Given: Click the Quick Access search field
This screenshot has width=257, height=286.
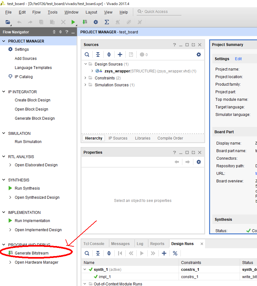Looking at the screenshot, I should click(x=162, y=12).
